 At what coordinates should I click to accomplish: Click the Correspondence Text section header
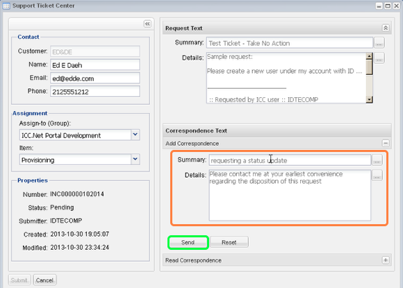tap(277, 130)
